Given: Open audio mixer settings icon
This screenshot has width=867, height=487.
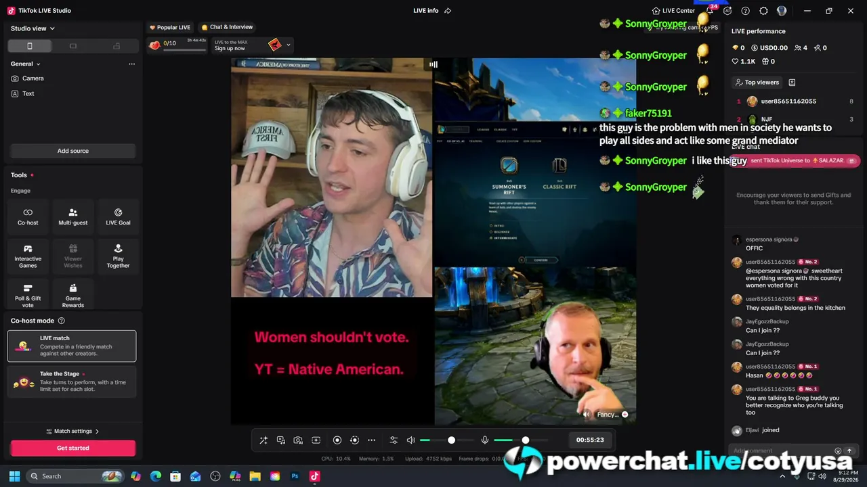Looking at the screenshot, I should 394,440.
